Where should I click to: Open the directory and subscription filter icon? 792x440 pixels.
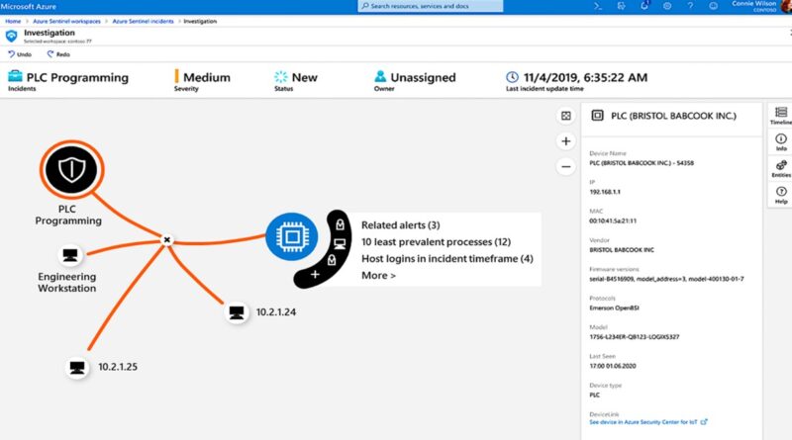(x=622, y=6)
